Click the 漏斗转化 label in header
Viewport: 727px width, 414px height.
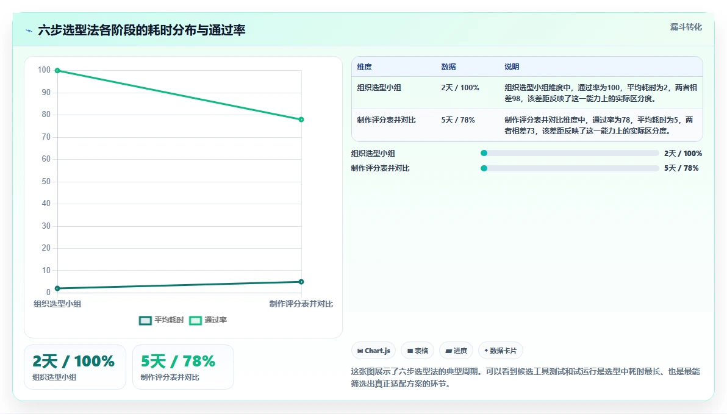pos(686,27)
